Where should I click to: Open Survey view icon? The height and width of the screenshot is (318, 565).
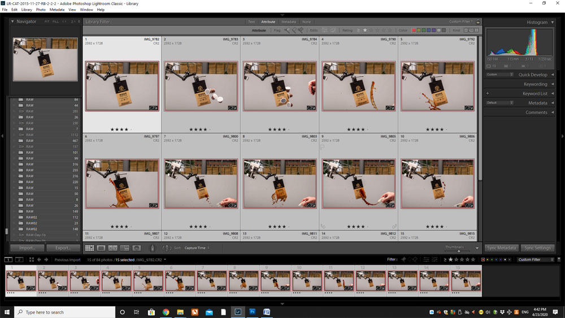(125, 248)
